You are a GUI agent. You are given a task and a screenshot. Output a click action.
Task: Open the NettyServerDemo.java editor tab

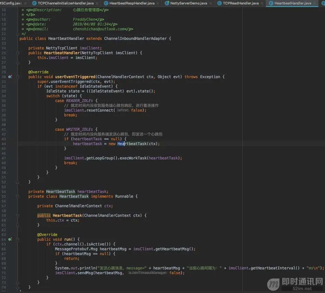pos(189,3)
